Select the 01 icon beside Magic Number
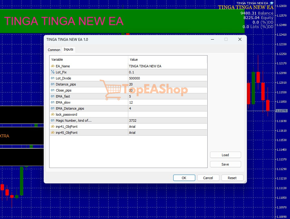Screen dimensions: 290x219 click(52, 121)
